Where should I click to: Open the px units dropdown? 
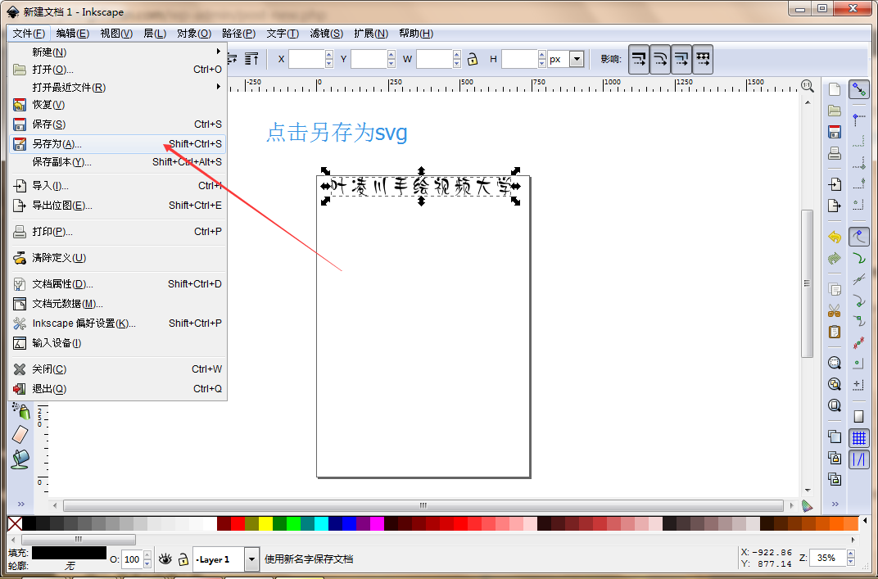tap(577, 59)
